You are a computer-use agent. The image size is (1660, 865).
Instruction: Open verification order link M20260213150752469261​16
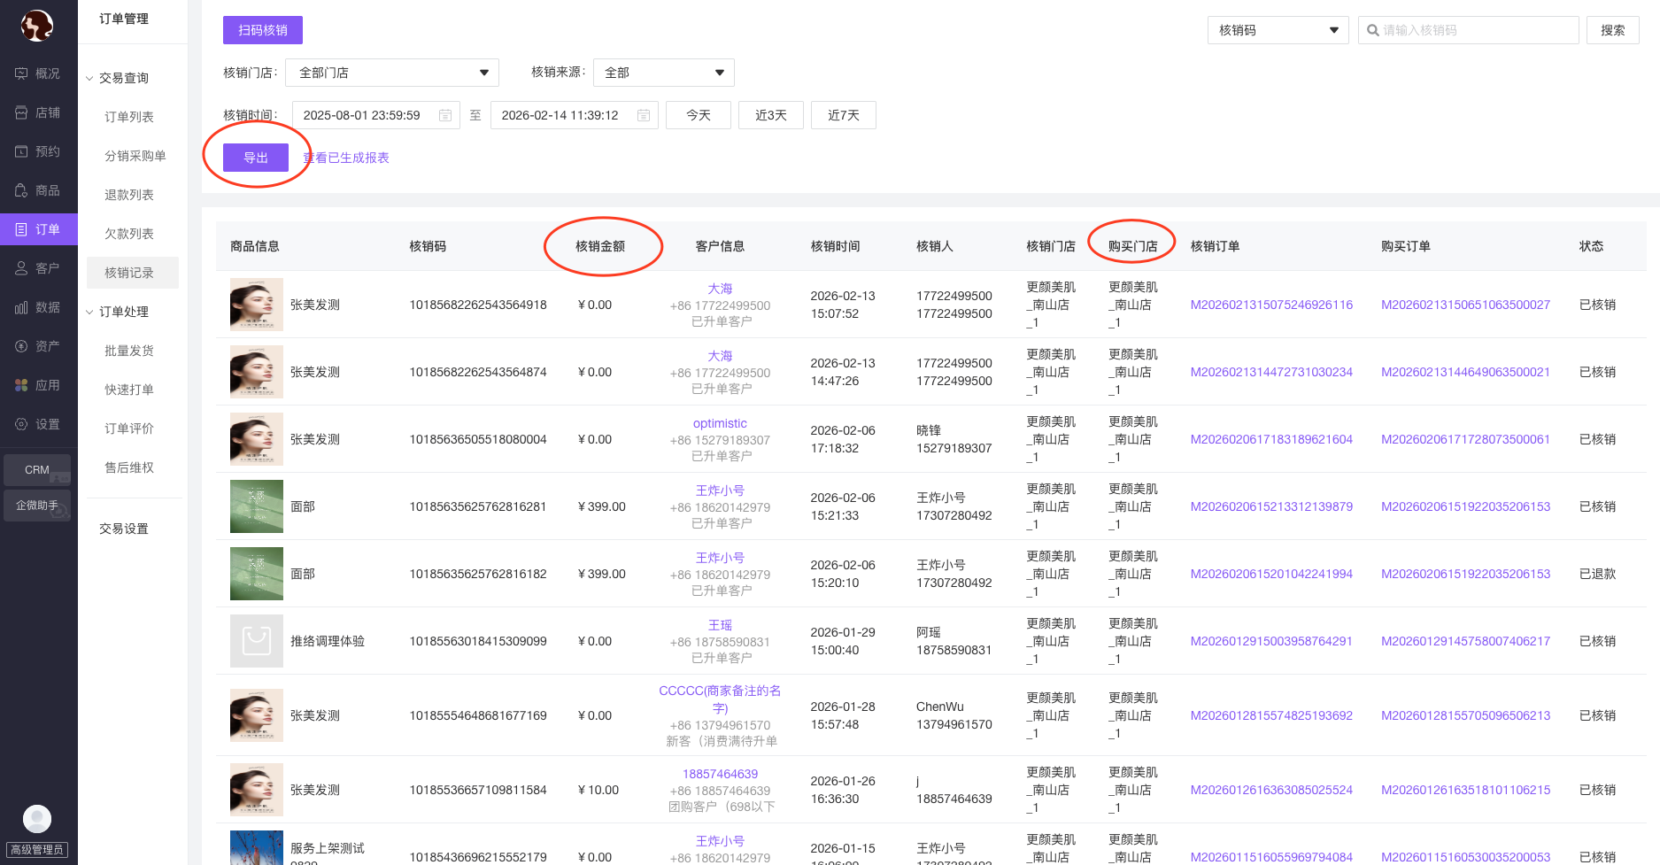point(1271,305)
